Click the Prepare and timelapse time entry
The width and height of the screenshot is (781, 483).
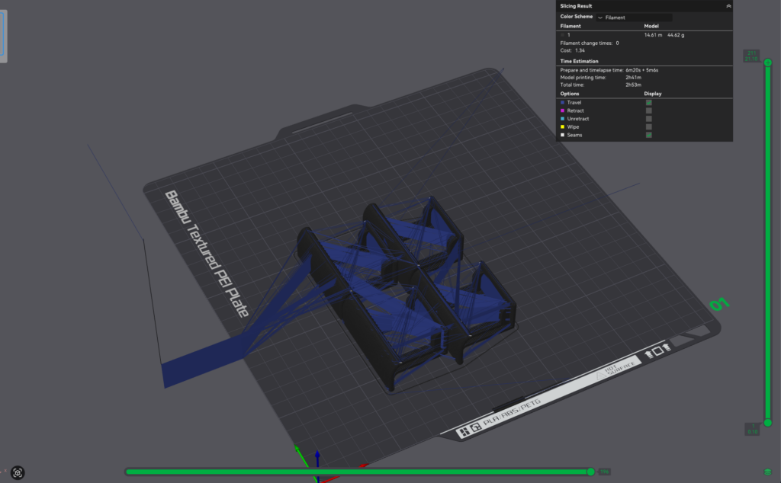(x=609, y=70)
